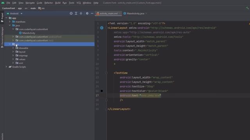Collapse the java folder

coord(10,25)
